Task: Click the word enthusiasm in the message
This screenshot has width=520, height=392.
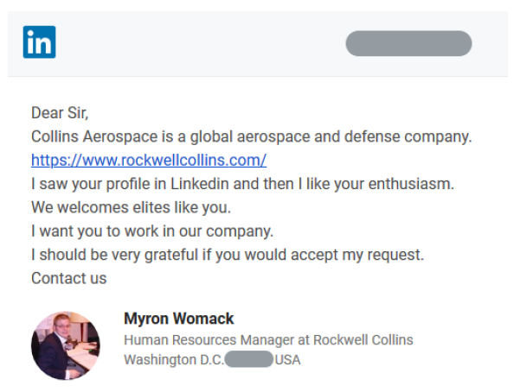Action: pos(411,184)
